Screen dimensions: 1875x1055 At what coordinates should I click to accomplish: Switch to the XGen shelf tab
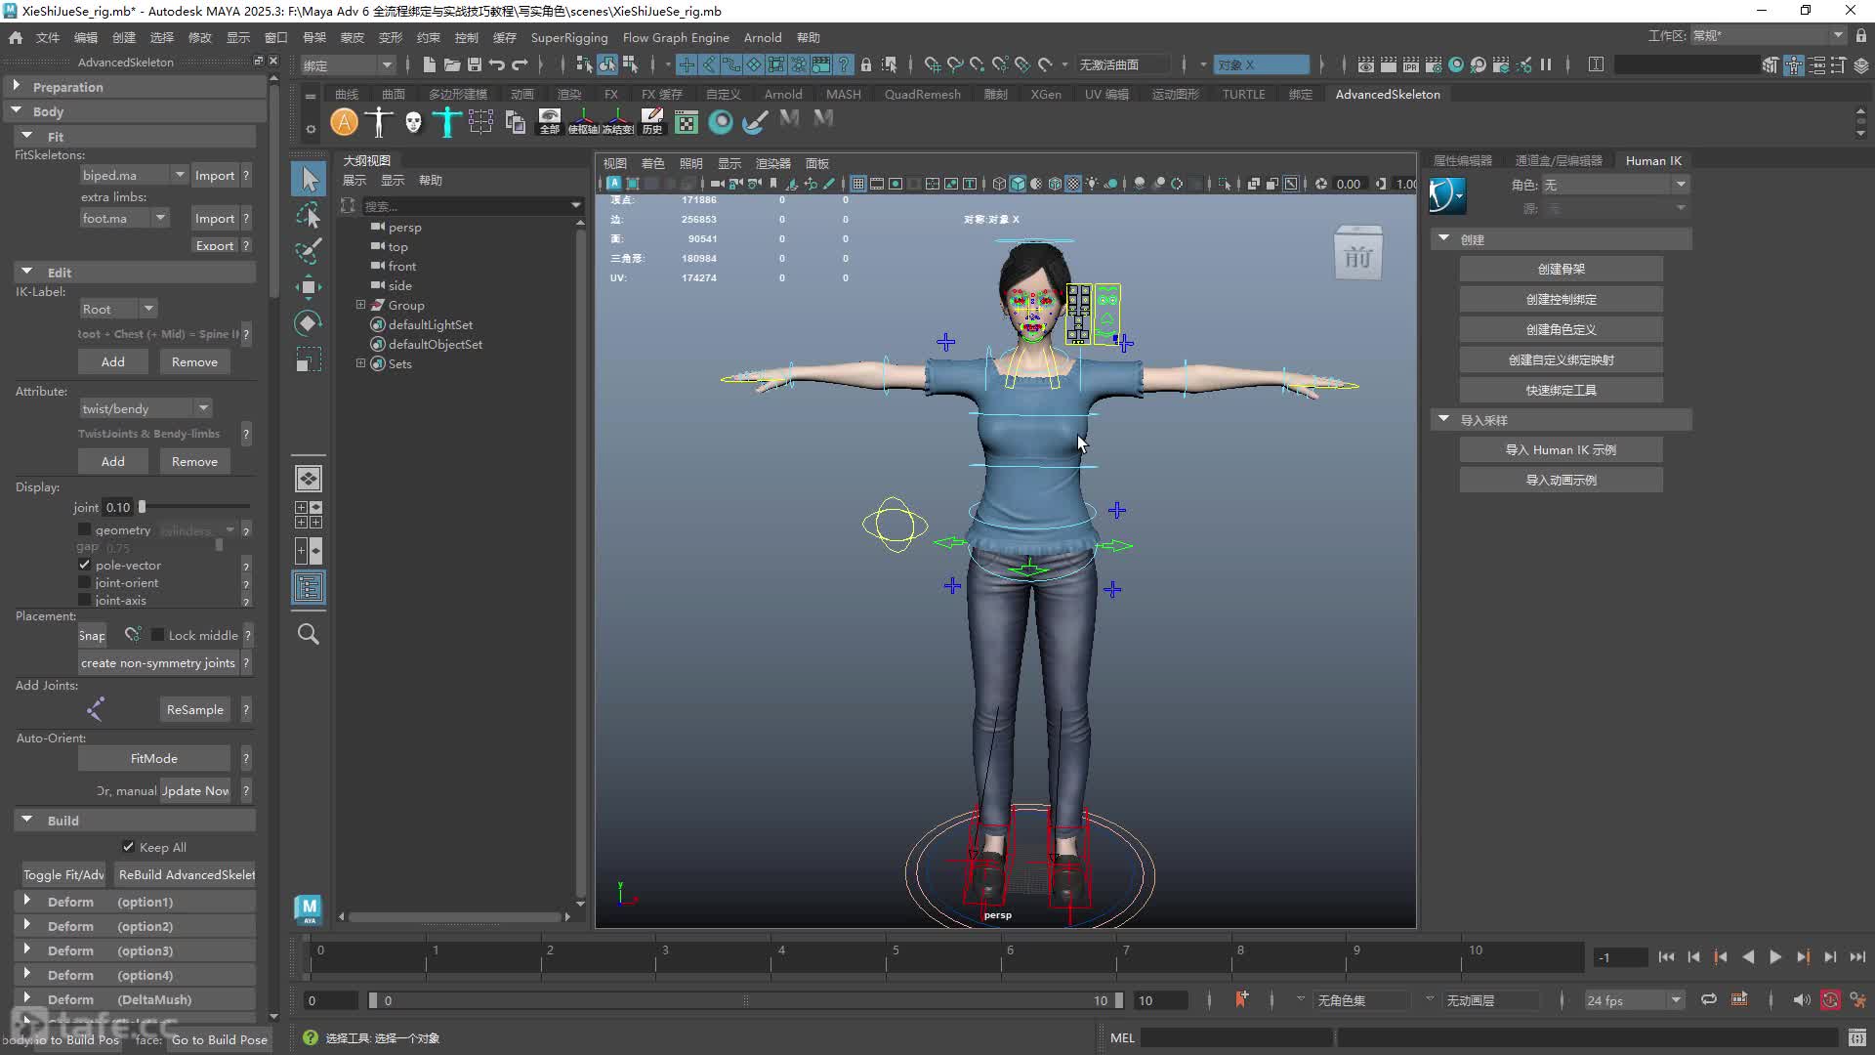click(1046, 94)
